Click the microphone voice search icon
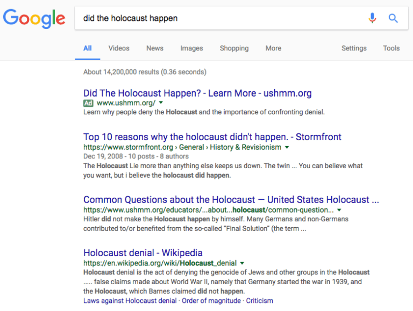 [372, 18]
